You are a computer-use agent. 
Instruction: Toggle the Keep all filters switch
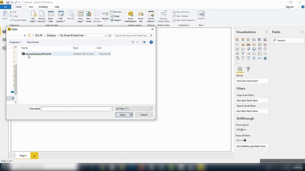click(x=244, y=141)
